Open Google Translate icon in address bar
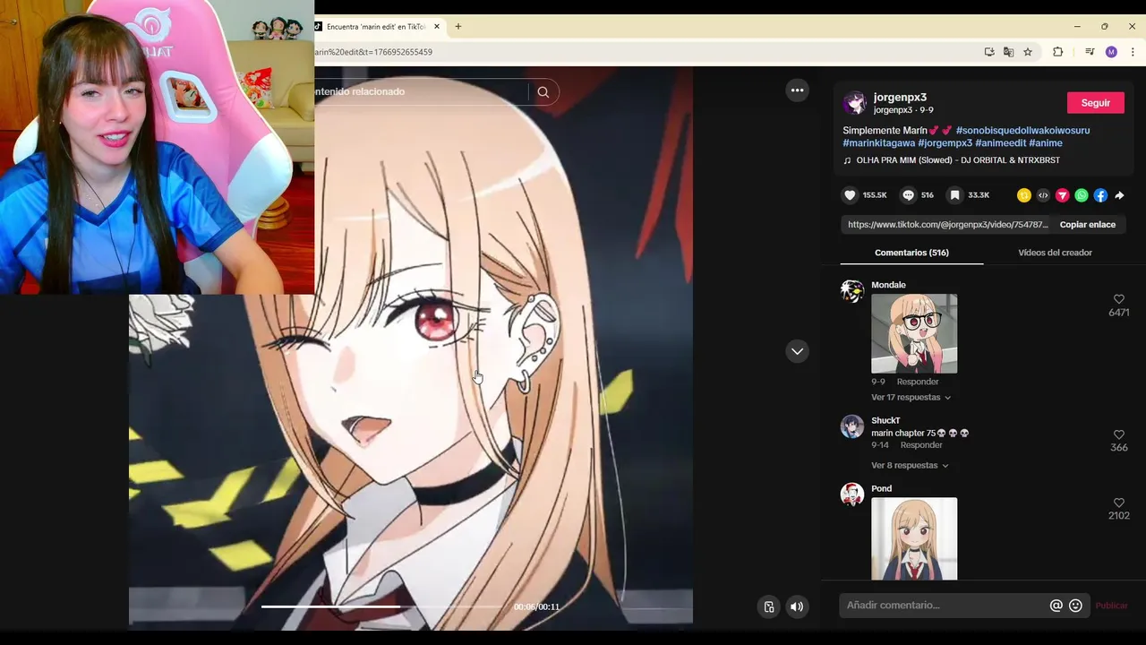 [x=1009, y=52]
